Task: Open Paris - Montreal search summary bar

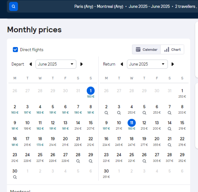Action: click(103, 6)
